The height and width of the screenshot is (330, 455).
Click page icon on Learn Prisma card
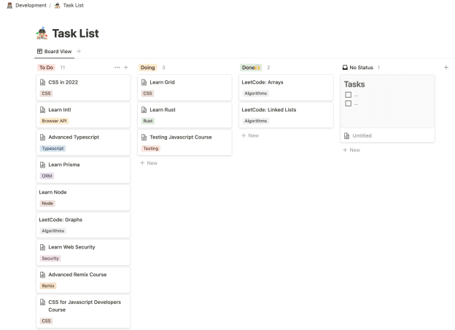[42, 165]
